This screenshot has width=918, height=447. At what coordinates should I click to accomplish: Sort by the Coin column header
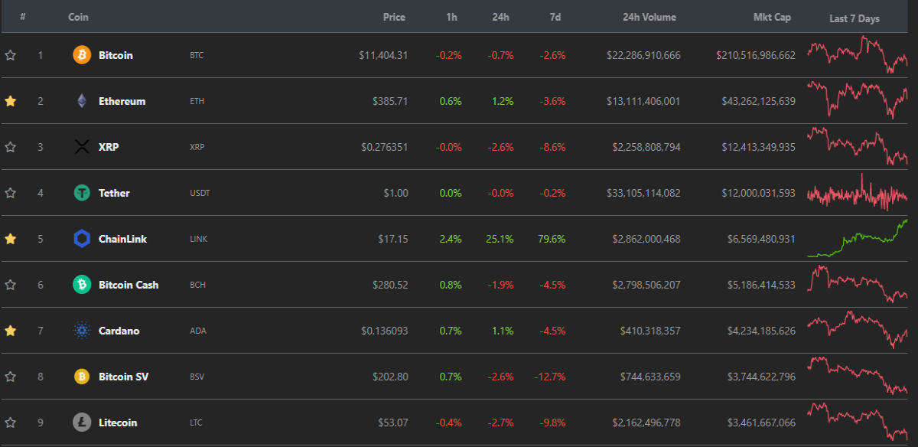pyautogui.click(x=78, y=17)
